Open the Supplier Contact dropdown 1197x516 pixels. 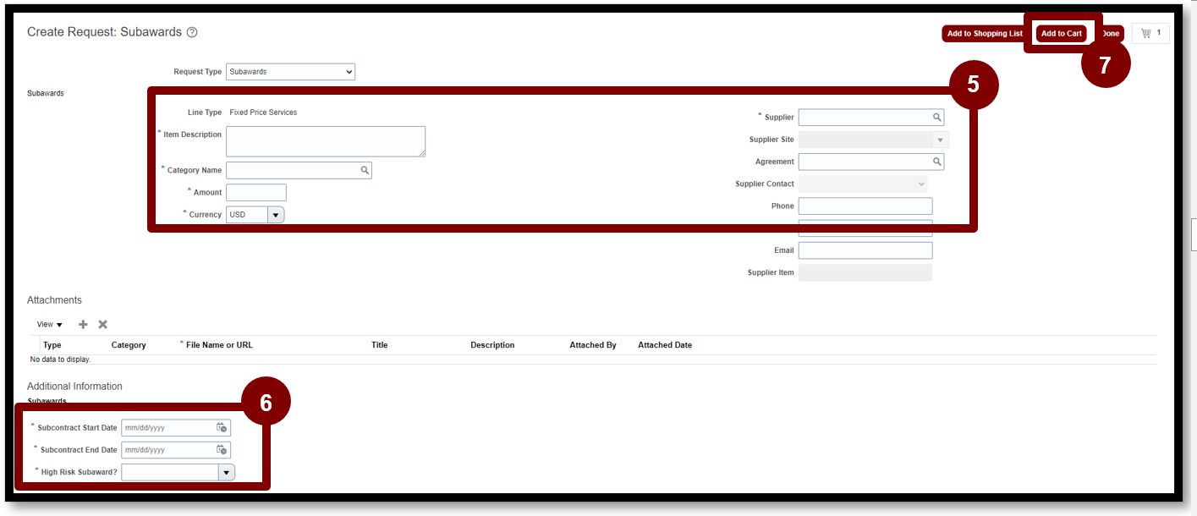coord(863,184)
